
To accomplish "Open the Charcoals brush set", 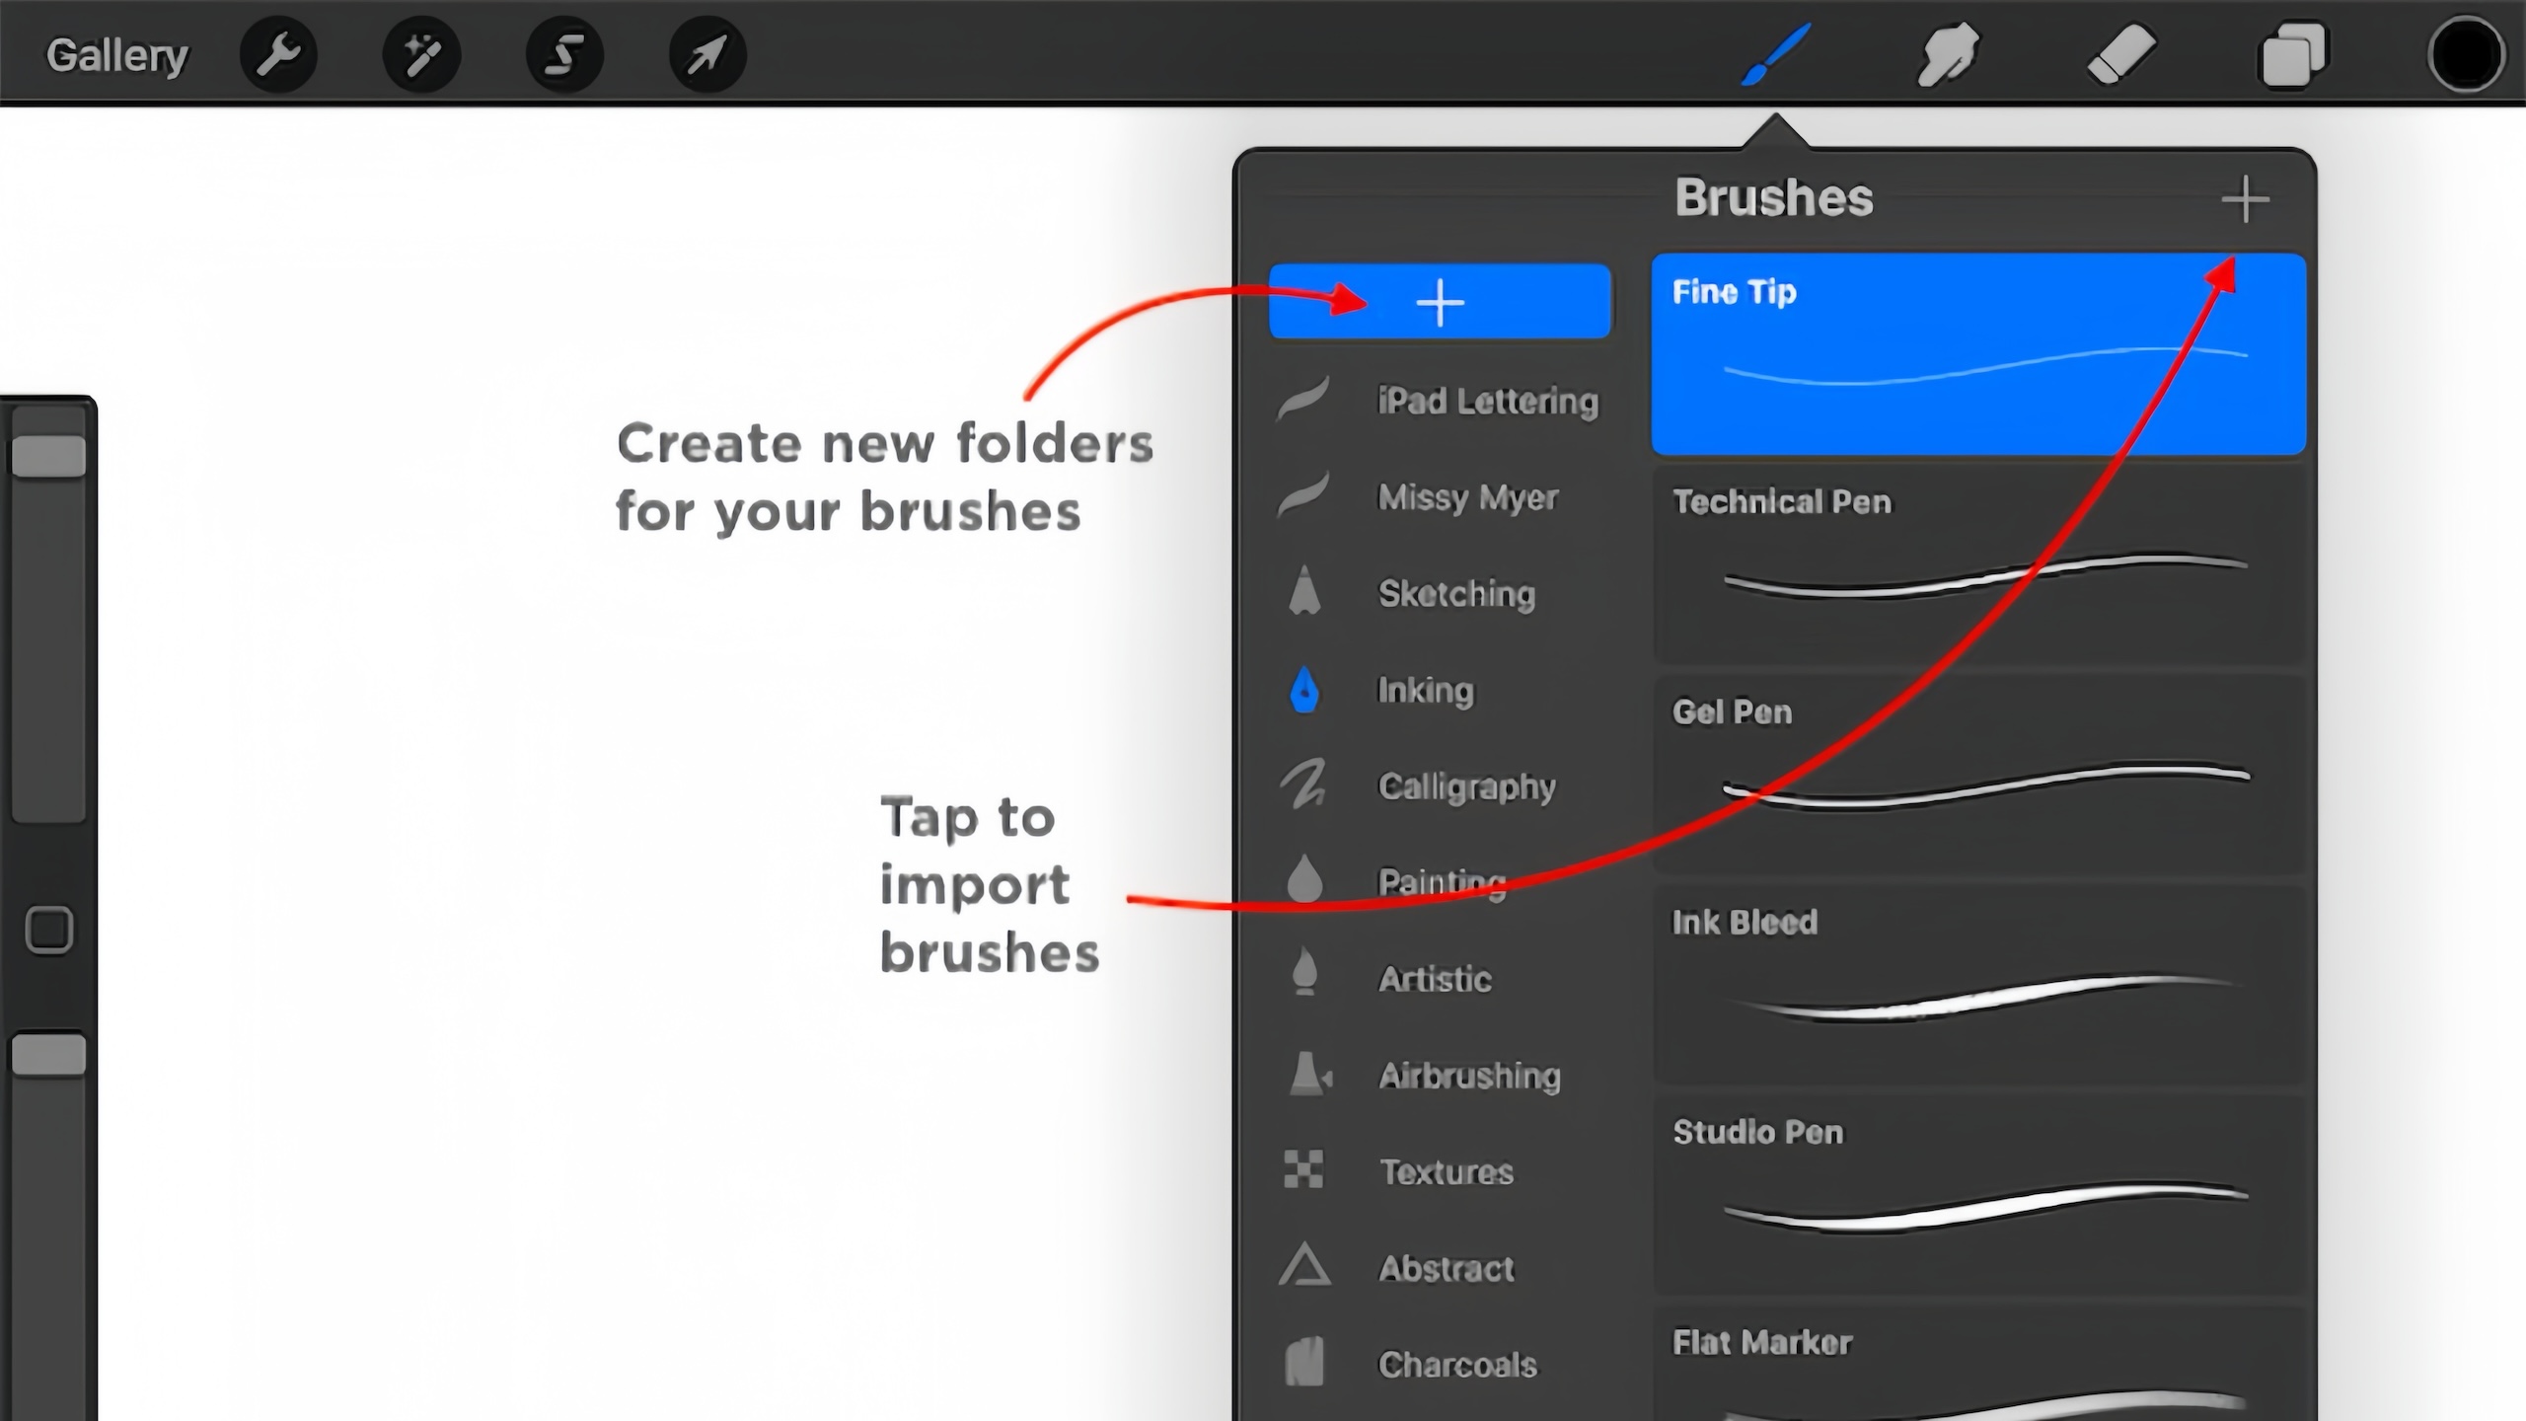I will pos(1441,1365).
